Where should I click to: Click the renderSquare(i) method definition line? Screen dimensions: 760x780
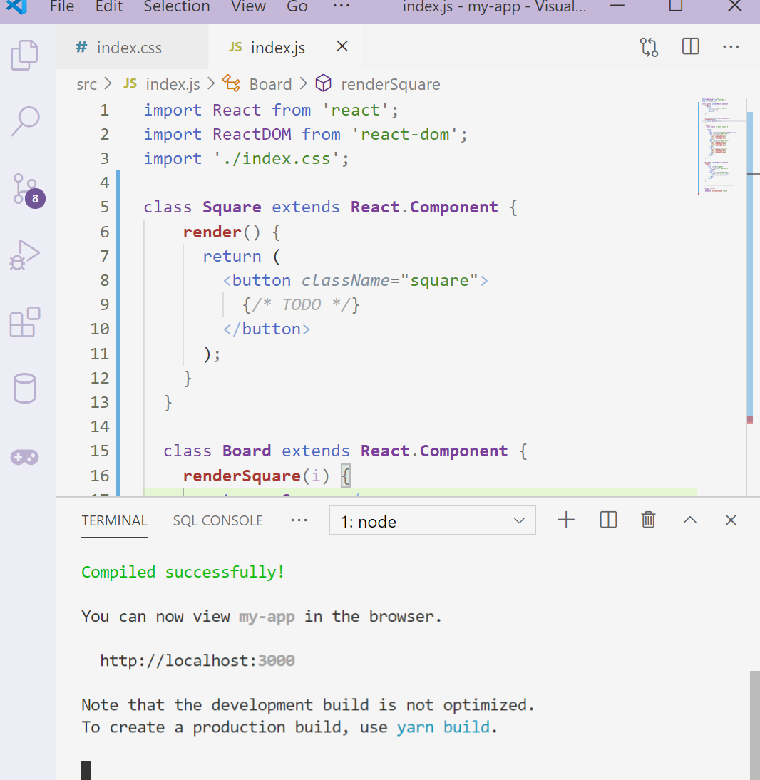pos(267,476)
